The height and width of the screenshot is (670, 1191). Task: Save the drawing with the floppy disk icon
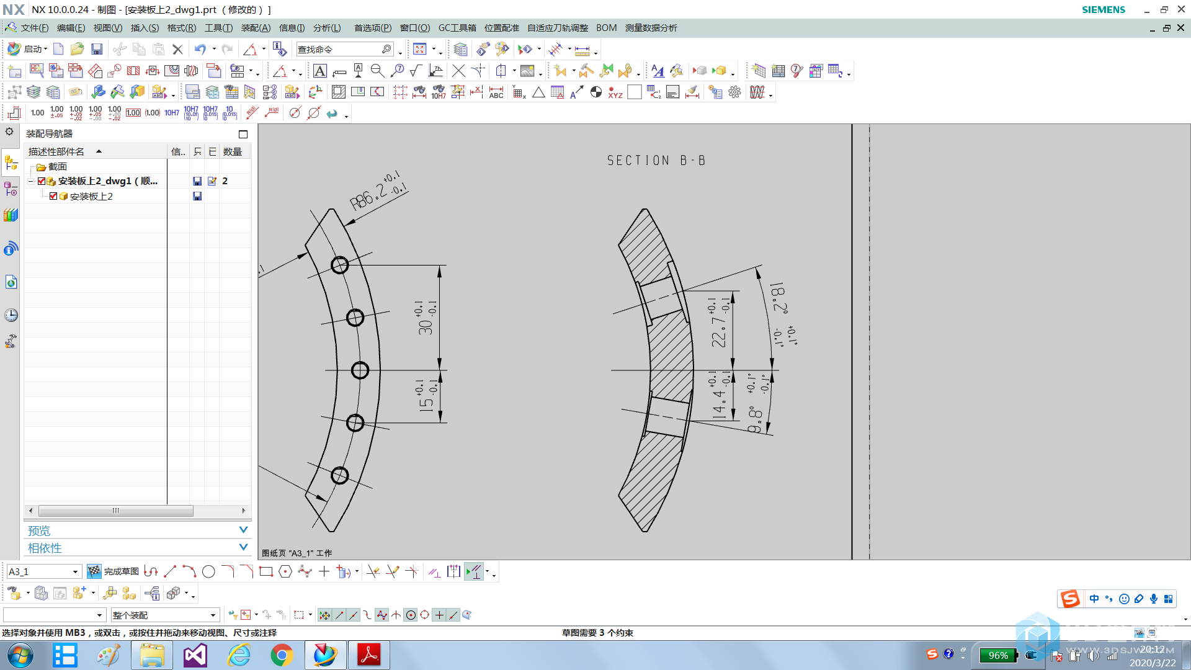coord(97,49)
